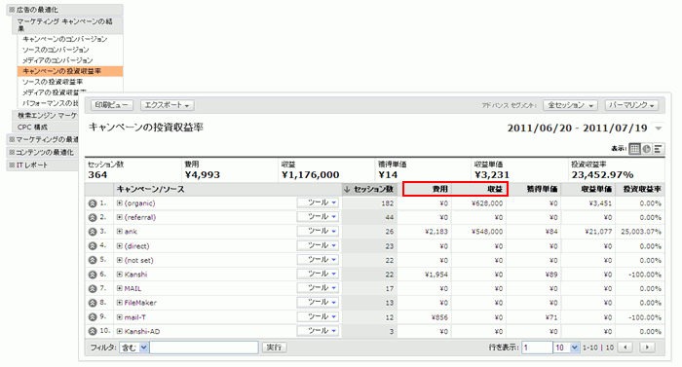
Task: Expand the mail-T row plus box
Action: pyautogui.click(x=120, y=317)
